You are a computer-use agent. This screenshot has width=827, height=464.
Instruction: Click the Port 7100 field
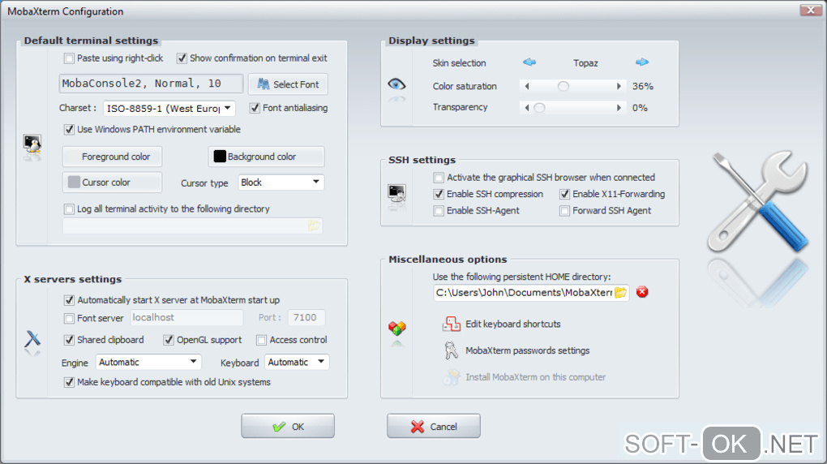306,318
